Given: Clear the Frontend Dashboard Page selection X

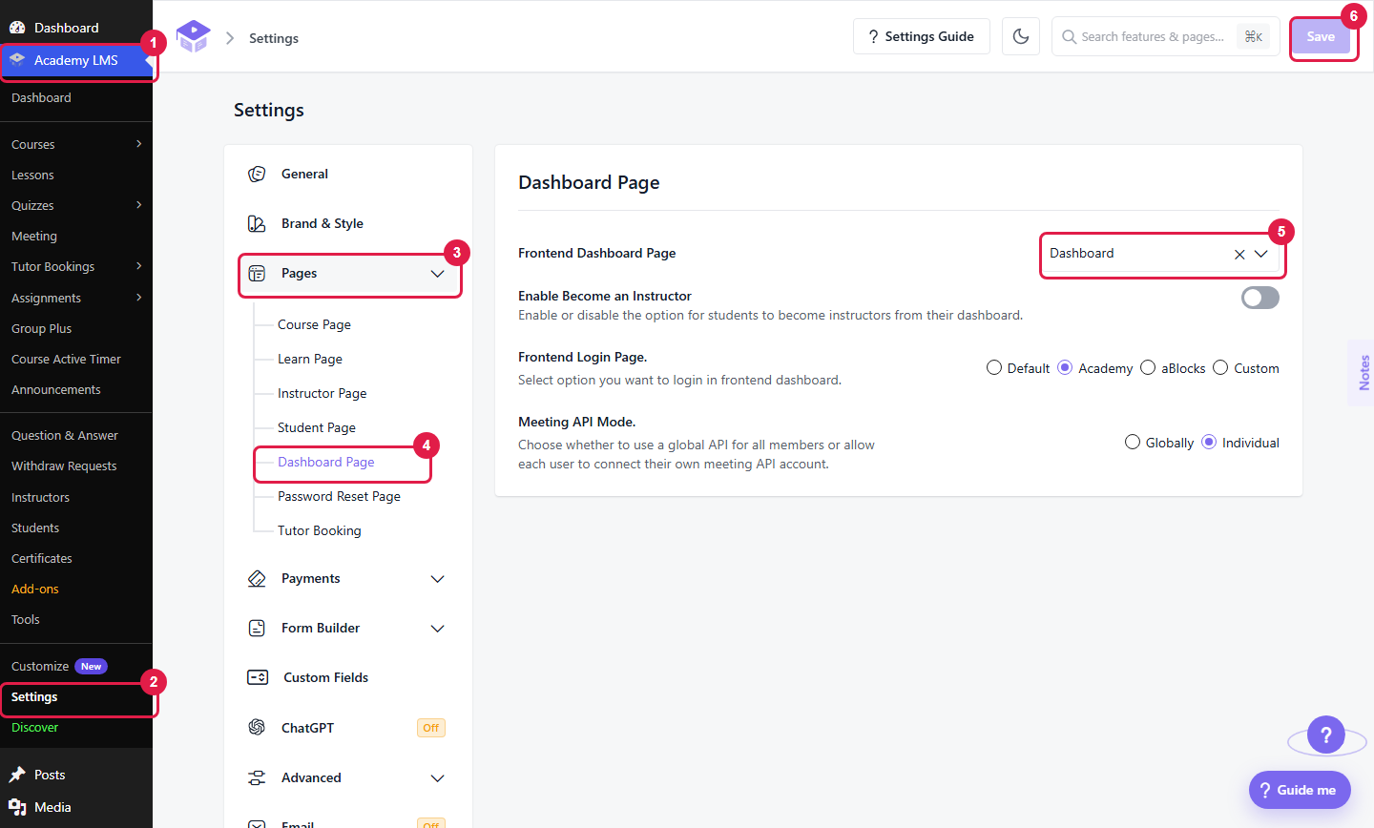Looking at the screenshot, I should (1239, 254).
